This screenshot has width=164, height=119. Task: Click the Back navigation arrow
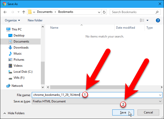pyautogui.click(x=5, y=12)
